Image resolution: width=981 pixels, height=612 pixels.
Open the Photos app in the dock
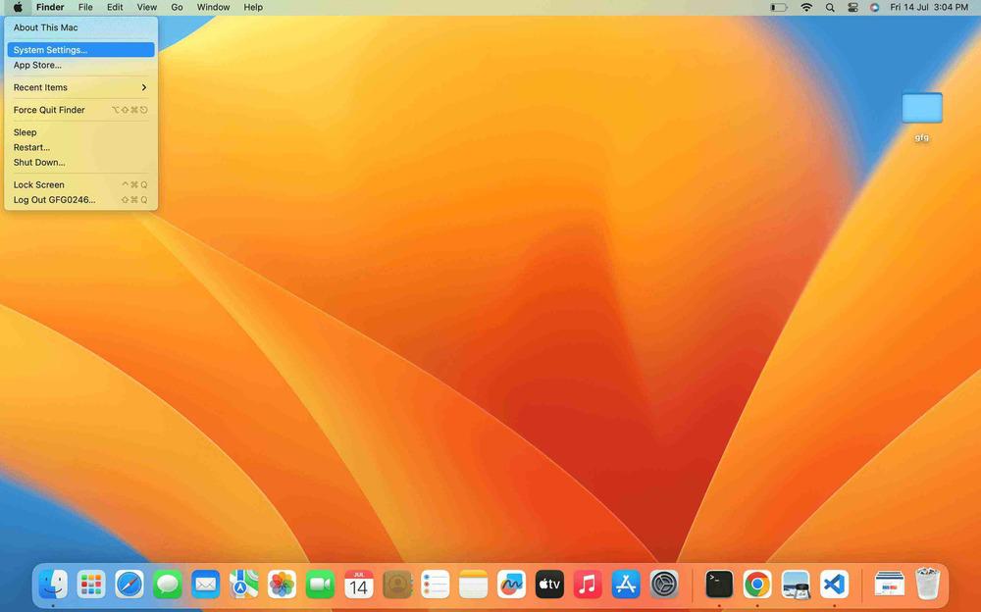click(282, 586)
